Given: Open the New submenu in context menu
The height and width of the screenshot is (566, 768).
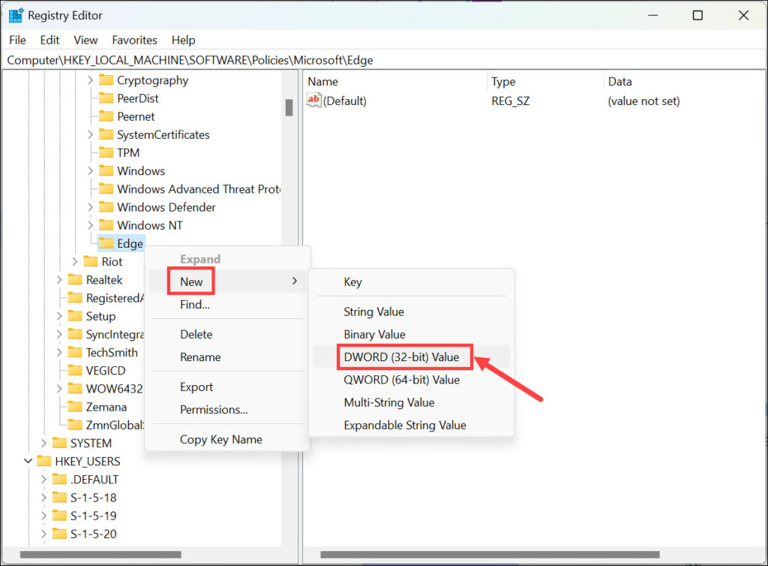Looking at the screenshot, I should pyautogui.click(x=228, y=281).
